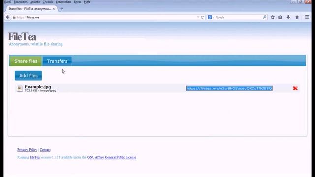Open the Contact link
315x177 pixels.
45,150
